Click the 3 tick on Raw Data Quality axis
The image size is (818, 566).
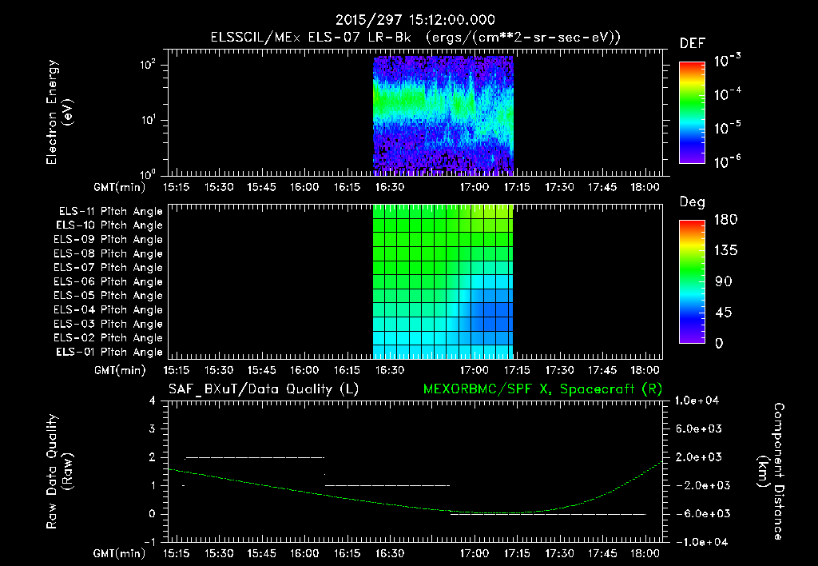(x=153, y=428)
